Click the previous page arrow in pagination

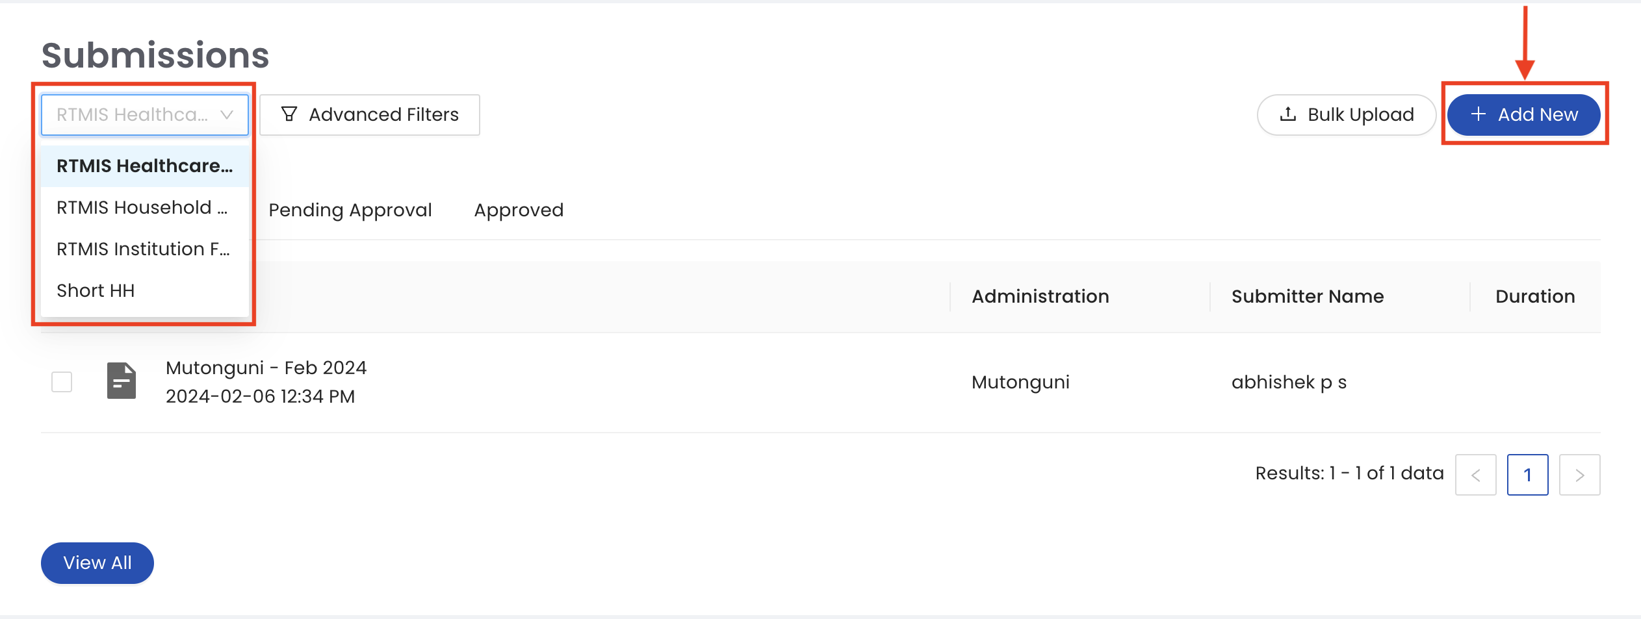[x=1475, y=475]
